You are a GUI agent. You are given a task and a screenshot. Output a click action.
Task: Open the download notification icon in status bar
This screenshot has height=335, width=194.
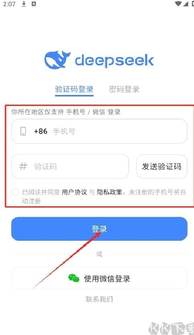click(24, 4)
